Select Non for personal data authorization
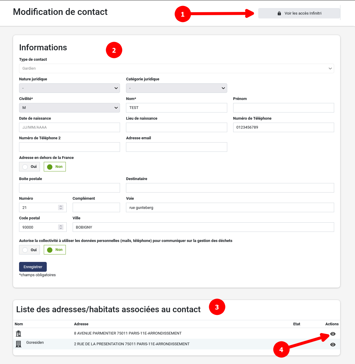Screen dimensions: 355x364 coord(55,250)
